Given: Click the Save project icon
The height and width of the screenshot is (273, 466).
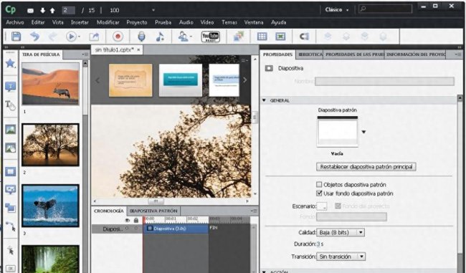Looking at the screenshot, I should point(16,37).
